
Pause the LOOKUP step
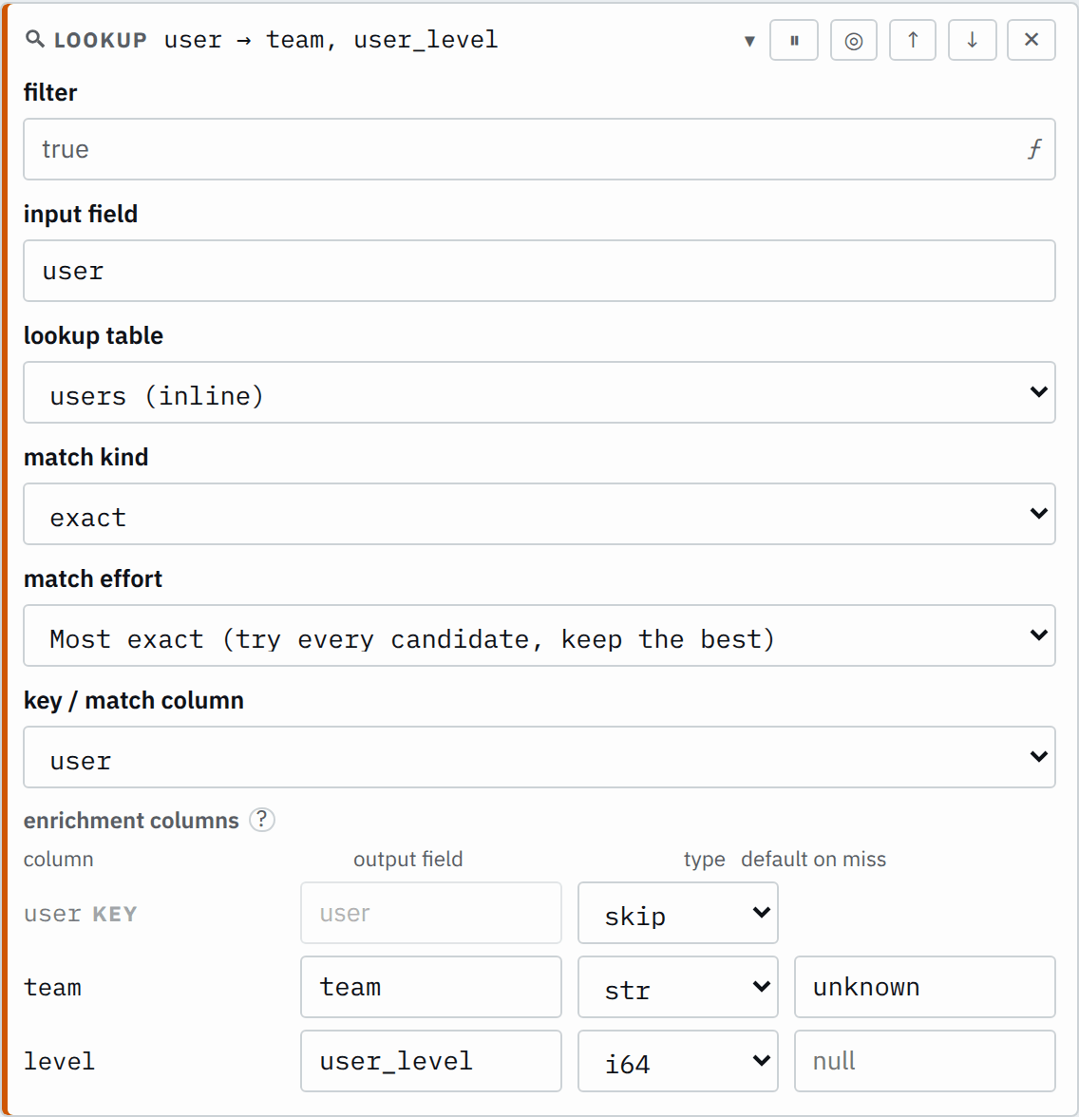[794, 41]
